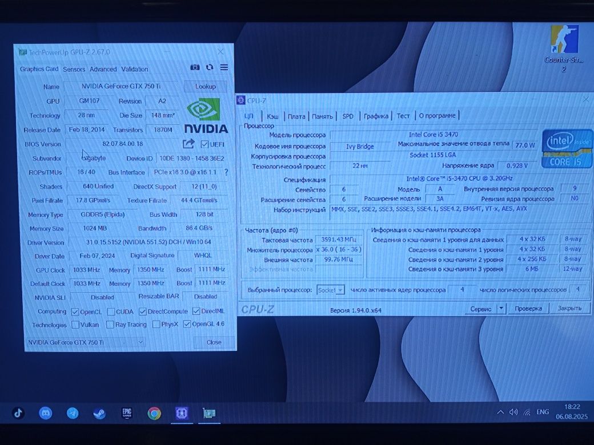Open the Тест tab in CPU-Z
The width and height of the screenshot is (594, 445).
[x=403, y=116]
